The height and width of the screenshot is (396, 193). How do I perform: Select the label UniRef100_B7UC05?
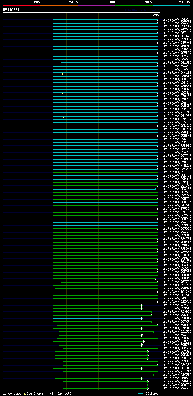(x=177, y=341)
